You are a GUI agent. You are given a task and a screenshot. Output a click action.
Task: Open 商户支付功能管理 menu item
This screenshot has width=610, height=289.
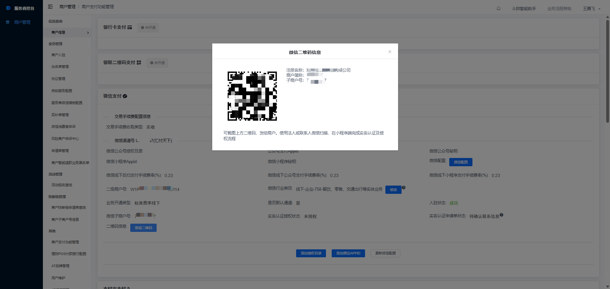[65, 242]
